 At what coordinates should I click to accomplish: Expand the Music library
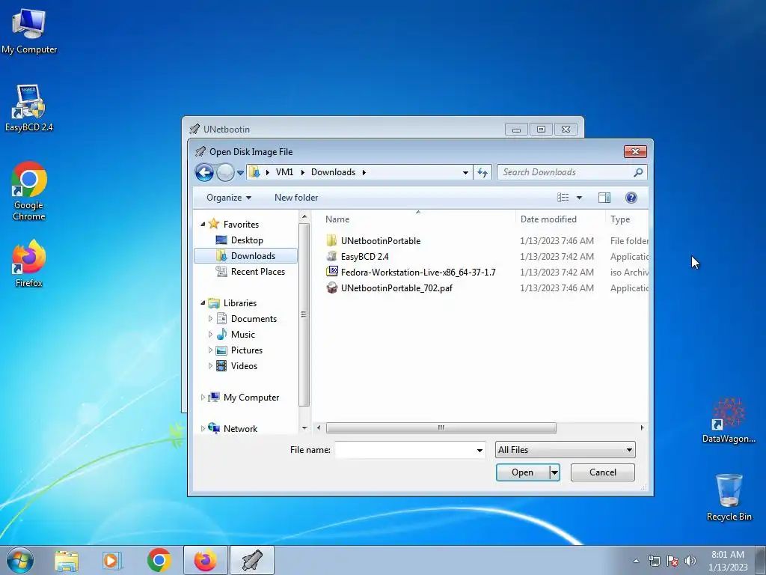coord(210,335)
